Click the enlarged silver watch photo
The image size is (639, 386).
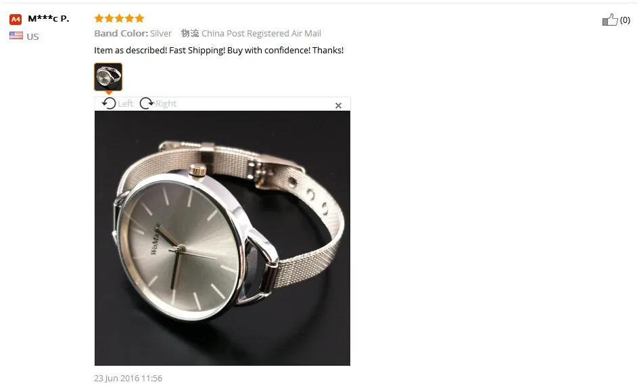tap(222, 238)
